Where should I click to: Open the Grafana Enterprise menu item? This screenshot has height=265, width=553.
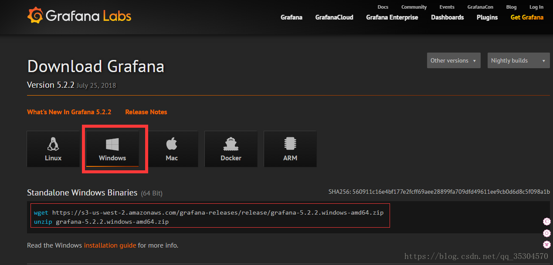392,17
